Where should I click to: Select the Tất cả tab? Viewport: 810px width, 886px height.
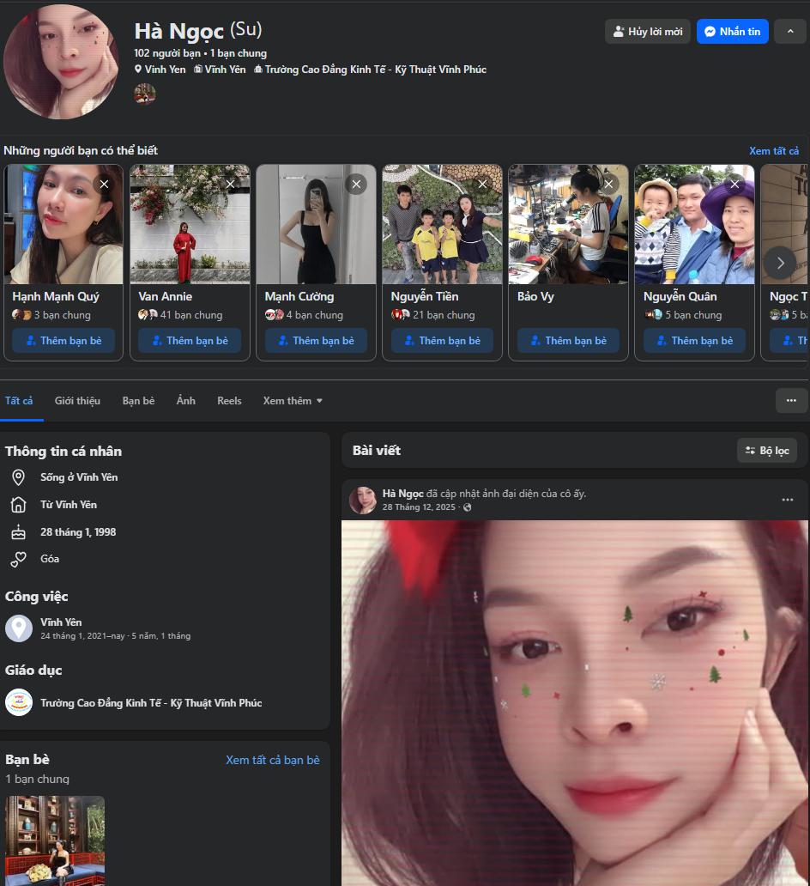(19, 401)
